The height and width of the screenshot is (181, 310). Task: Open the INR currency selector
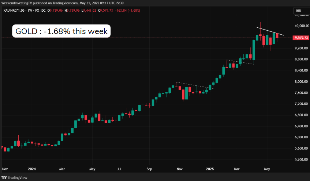click(x=299, y=11)
